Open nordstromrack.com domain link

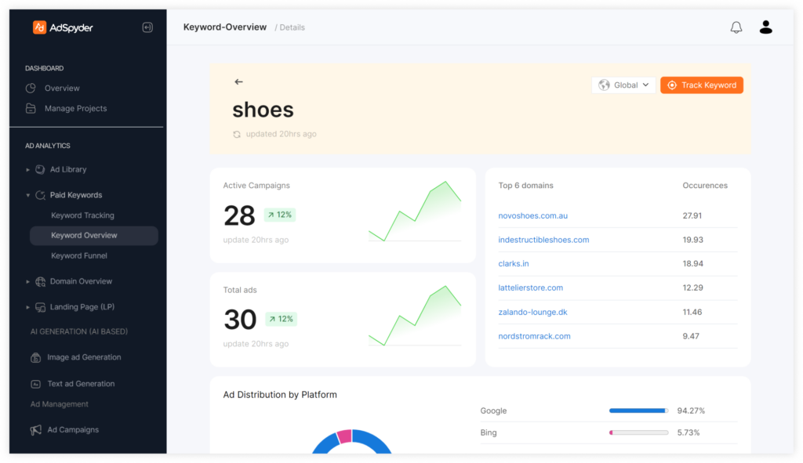534,336
